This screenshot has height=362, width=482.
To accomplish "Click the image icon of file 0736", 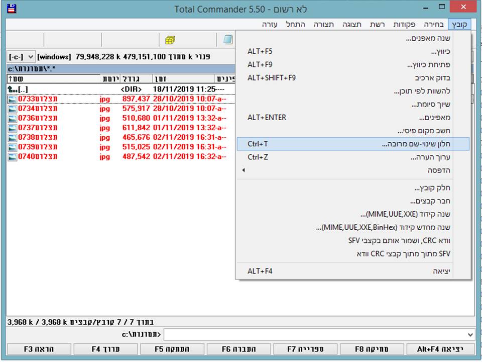I will pyautogui.click(x=12, y=118).
